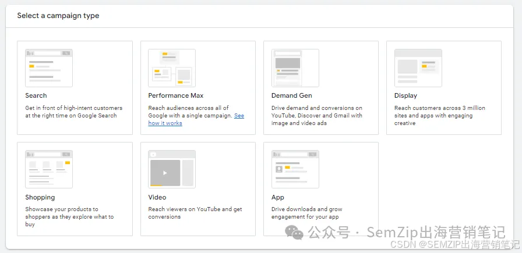Click 'Reach viewers on YouTube' description
The height and width of the screenshot is (253, 522).
(x=195, y=213)
